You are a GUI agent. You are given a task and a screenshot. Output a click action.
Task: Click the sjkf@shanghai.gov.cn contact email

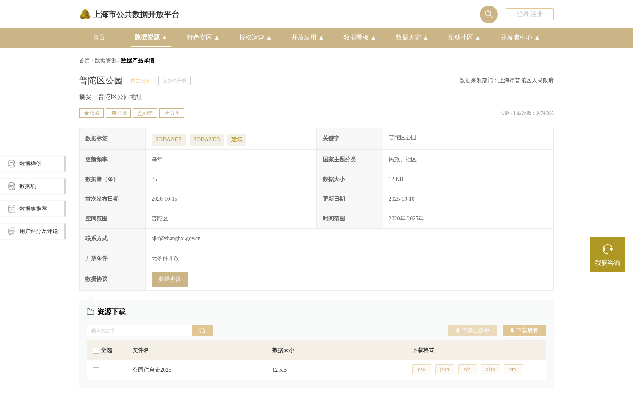pos(176,239)
